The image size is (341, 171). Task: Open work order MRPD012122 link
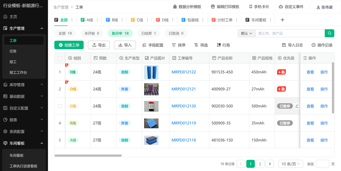pyautogui.click(x=184, y=72)
